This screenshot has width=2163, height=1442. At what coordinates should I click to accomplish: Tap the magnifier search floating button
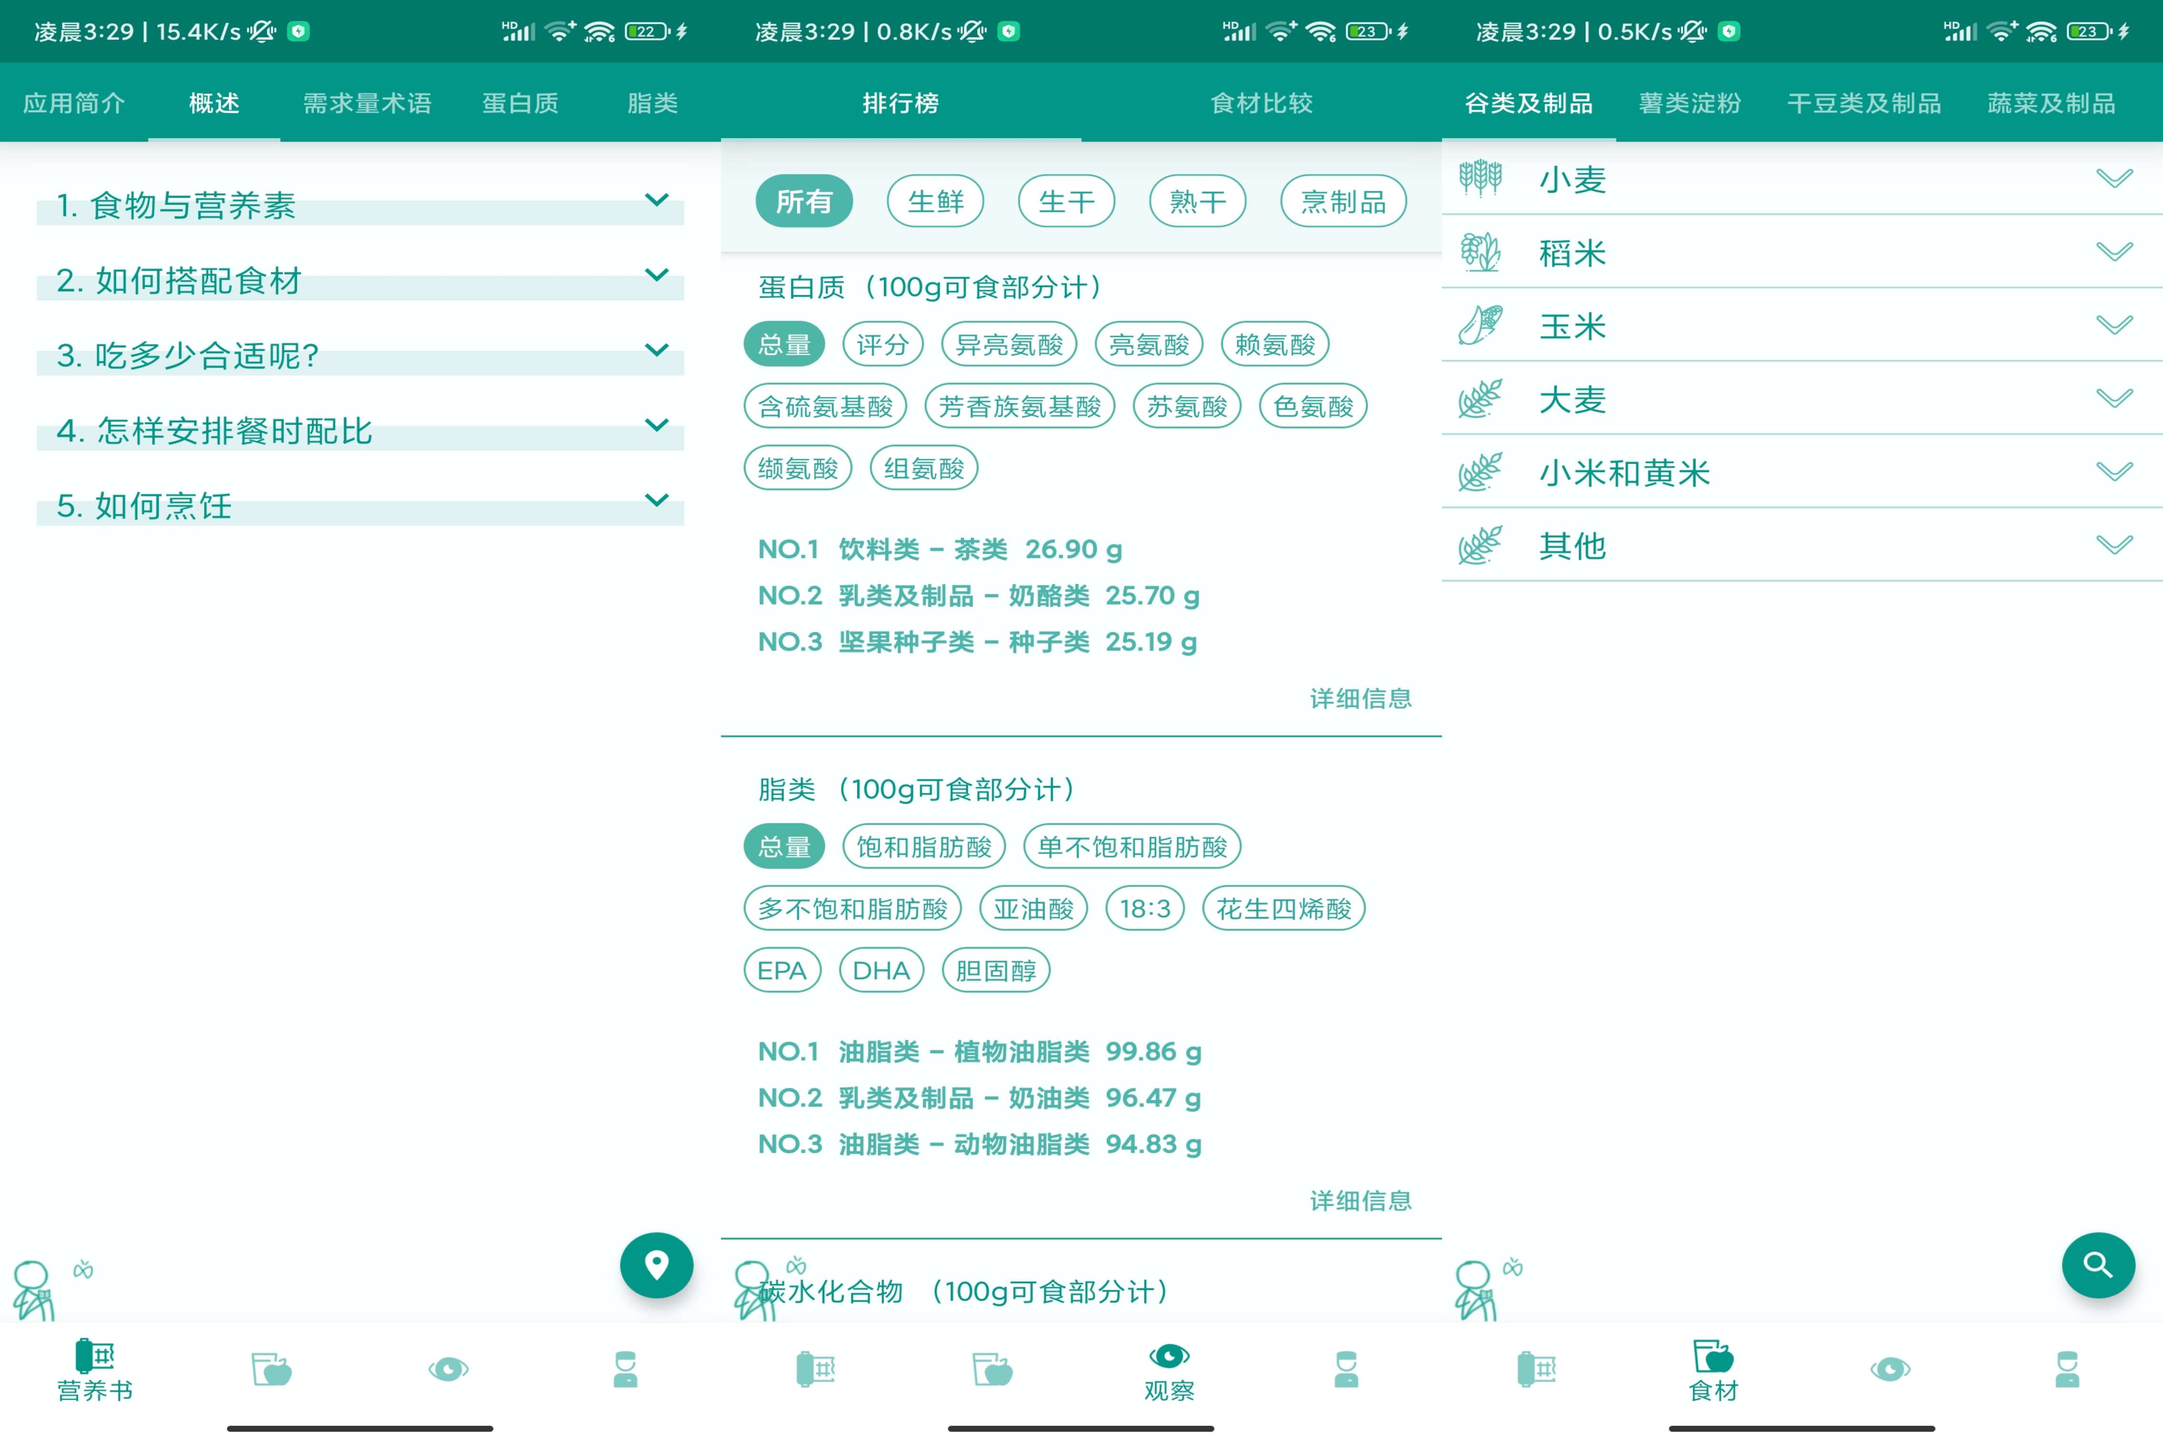[2098, 1265]
